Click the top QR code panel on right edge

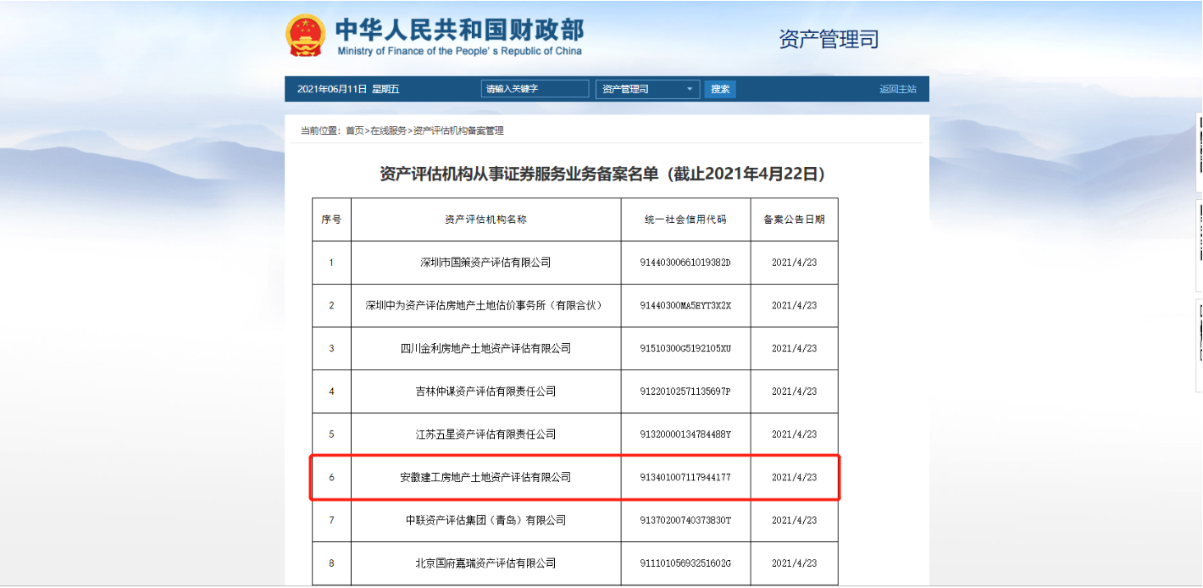click(1199, 153)
